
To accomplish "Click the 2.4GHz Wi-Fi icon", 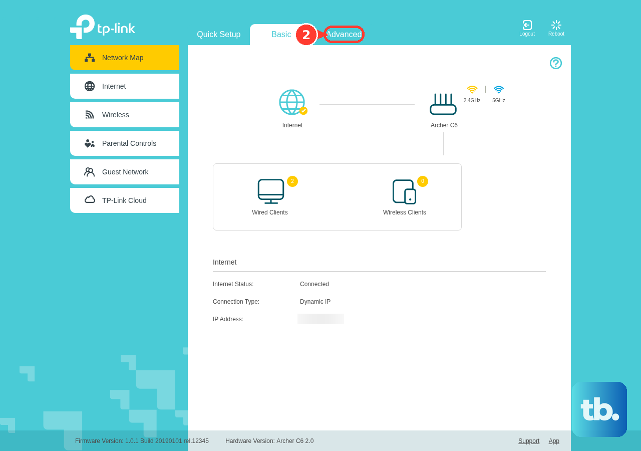I will click(x=472, y=89).
